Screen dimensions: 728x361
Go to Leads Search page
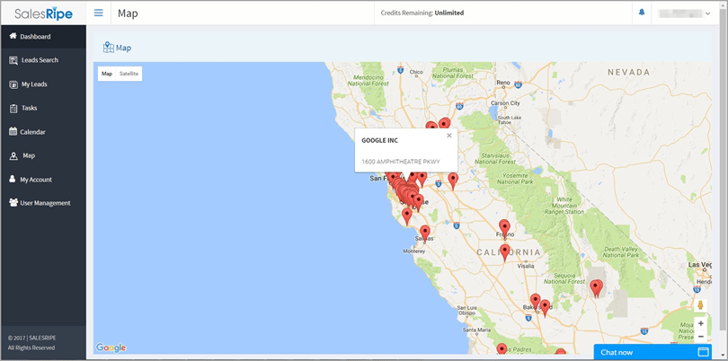pos(40,60)
